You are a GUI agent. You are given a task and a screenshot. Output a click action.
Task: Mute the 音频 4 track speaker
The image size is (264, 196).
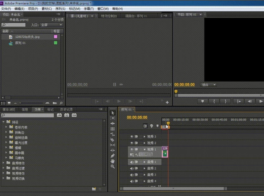(x=132, y=181)
